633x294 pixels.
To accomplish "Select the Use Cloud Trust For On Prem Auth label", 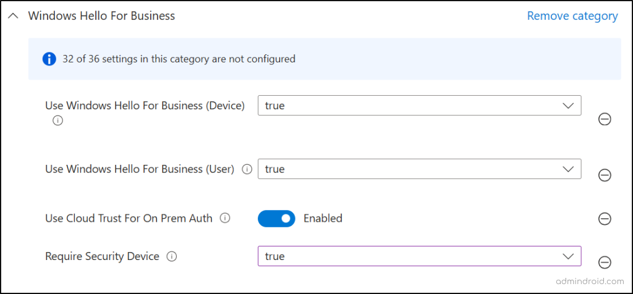I will pos(129,218).
